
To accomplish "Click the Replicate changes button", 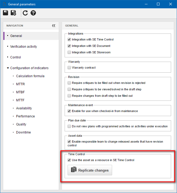I will [x=90, y=170].
